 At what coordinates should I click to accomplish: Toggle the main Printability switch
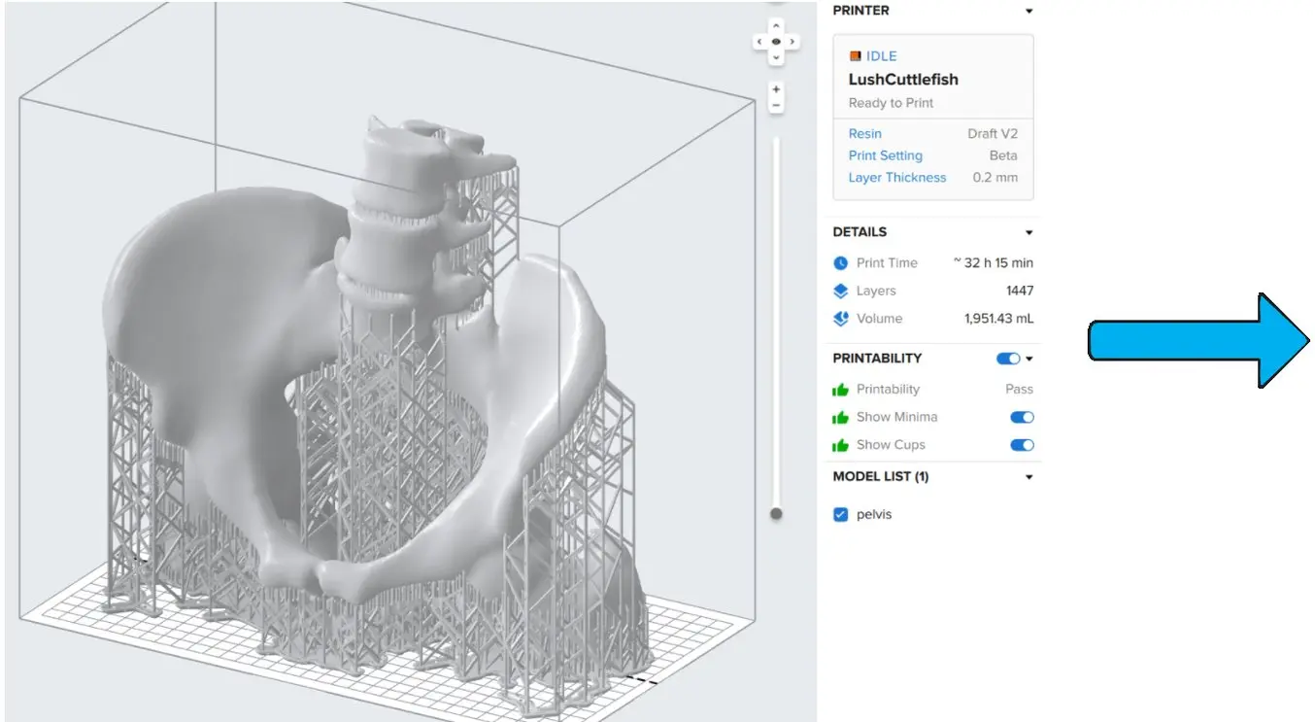[x=1008, y=359]
